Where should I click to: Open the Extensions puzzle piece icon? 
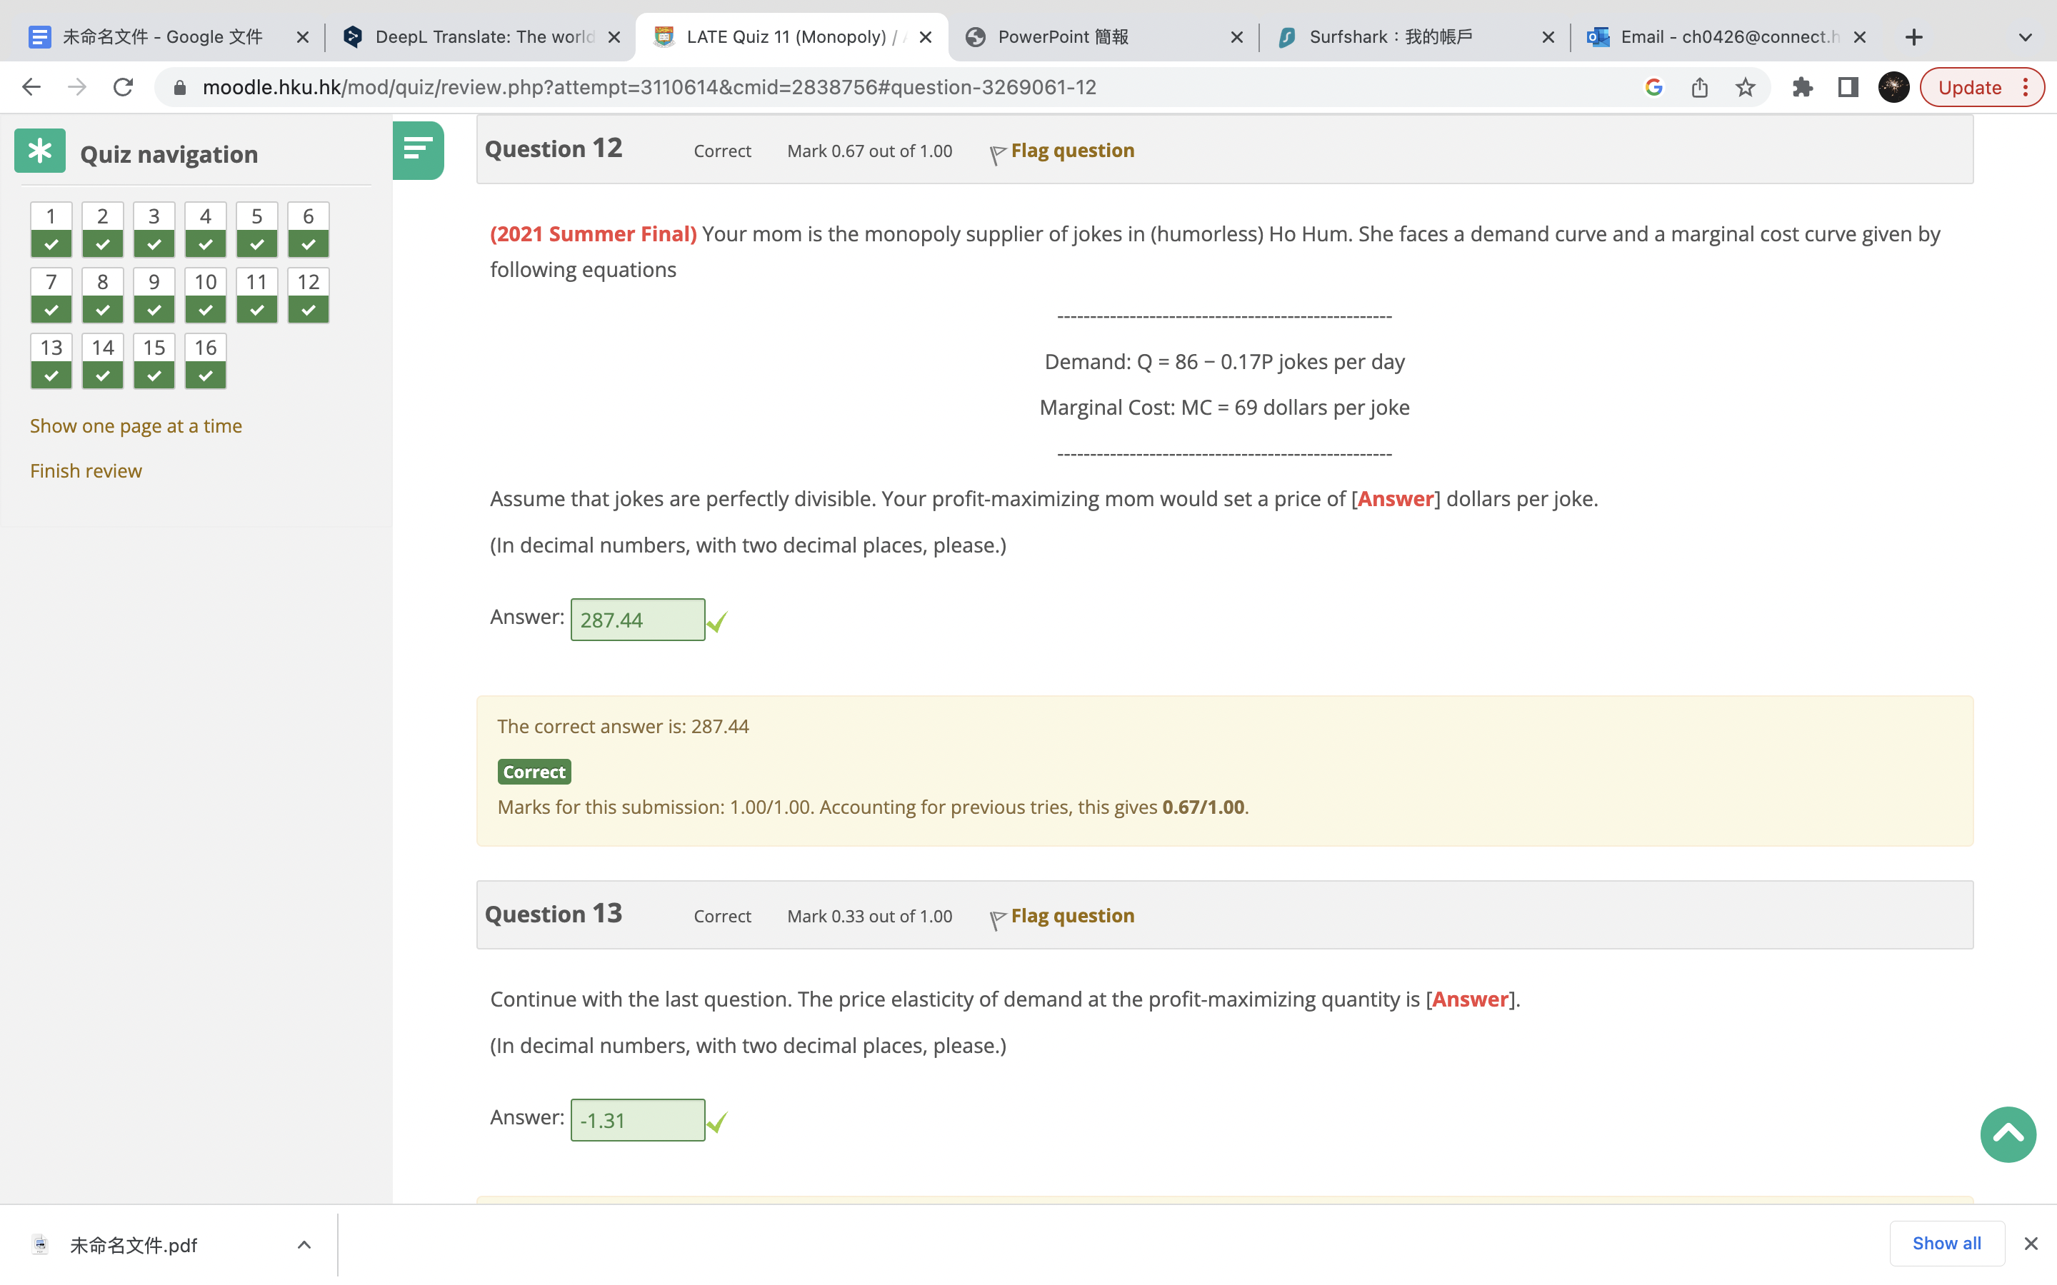coord(1802,88)
